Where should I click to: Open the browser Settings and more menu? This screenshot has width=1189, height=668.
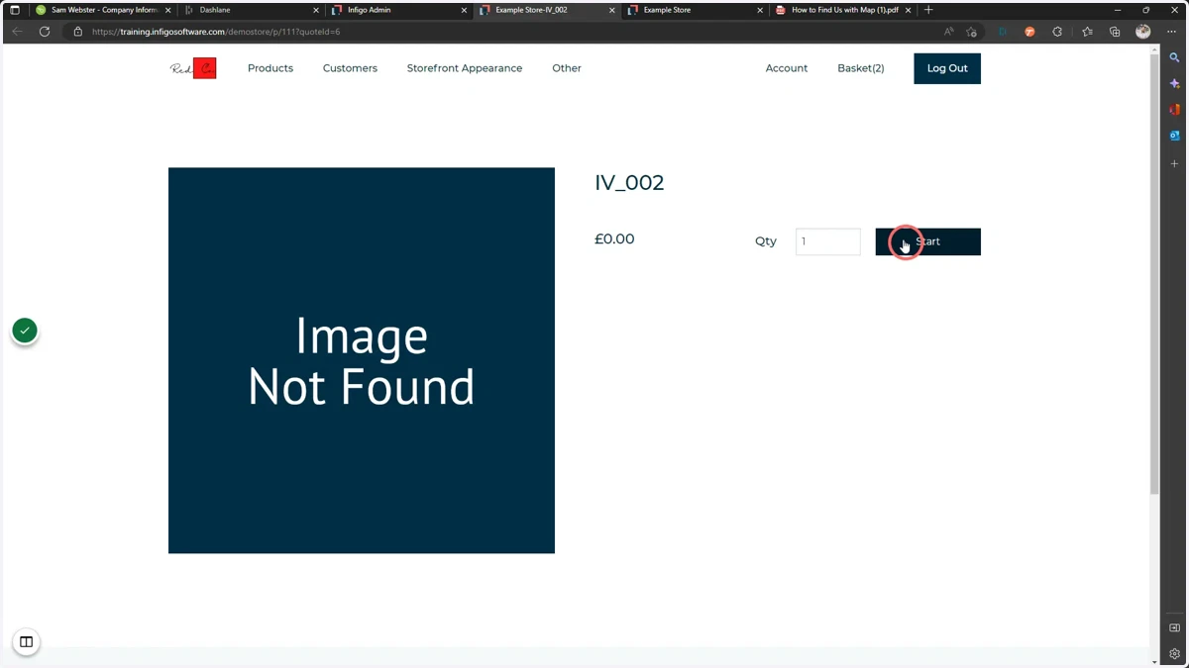[1171, 32]
